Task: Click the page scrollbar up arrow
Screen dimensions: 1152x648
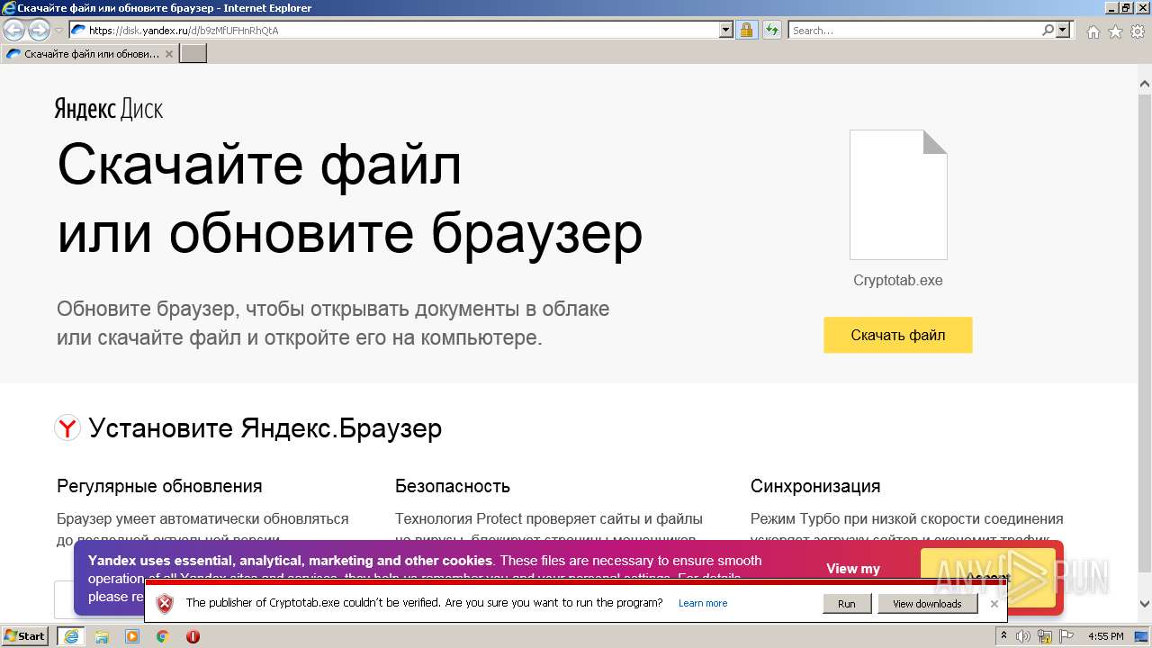Action: (x=1145, y=85)
